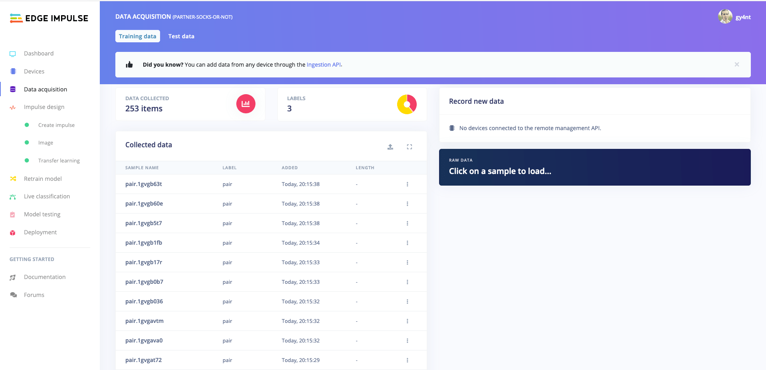This screenshot has width=766, height=370.
Task: Open the Forums page
Action: (x=34, y=295)
